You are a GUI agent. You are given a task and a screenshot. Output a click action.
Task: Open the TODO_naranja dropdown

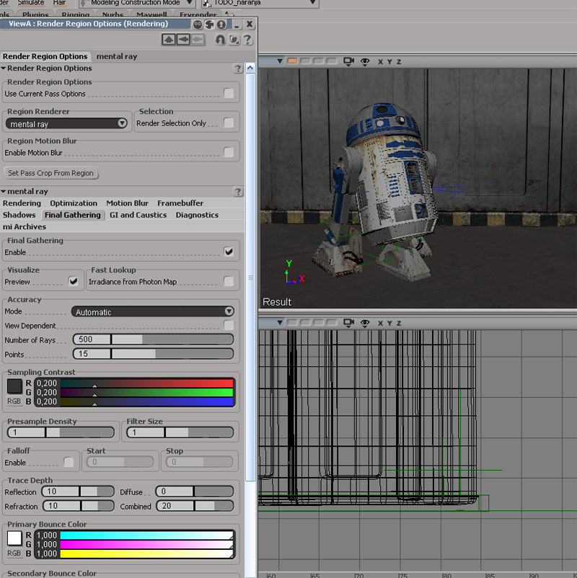coord(260,3)
